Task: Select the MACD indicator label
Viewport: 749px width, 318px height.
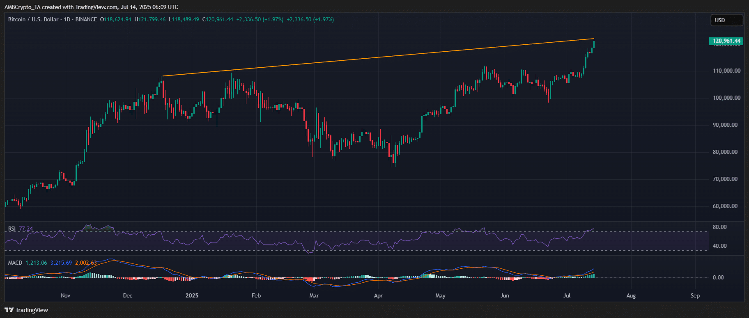Action: [x=15, y=263]
